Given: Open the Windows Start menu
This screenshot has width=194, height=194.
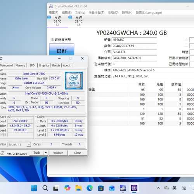Looking at the screenshot, I should point(34,188).
